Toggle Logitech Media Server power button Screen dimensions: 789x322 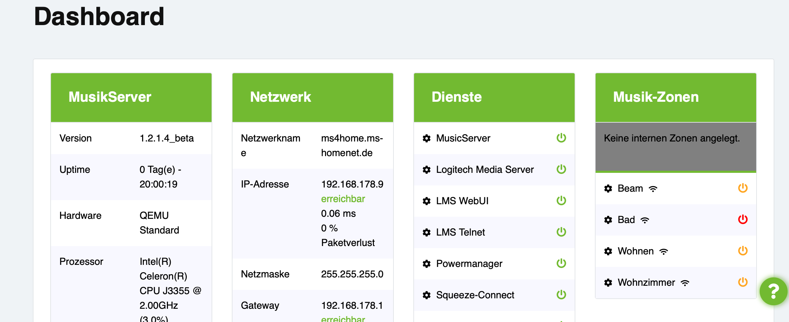[x=561, y=169]
